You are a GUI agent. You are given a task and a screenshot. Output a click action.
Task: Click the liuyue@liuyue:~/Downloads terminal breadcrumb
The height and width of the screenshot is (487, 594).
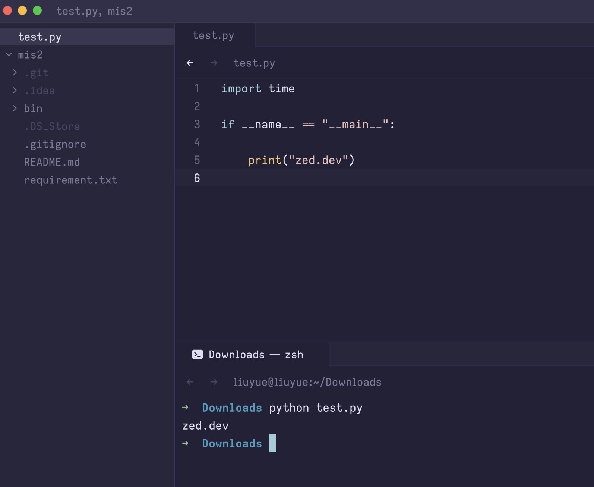coord(307,382)
